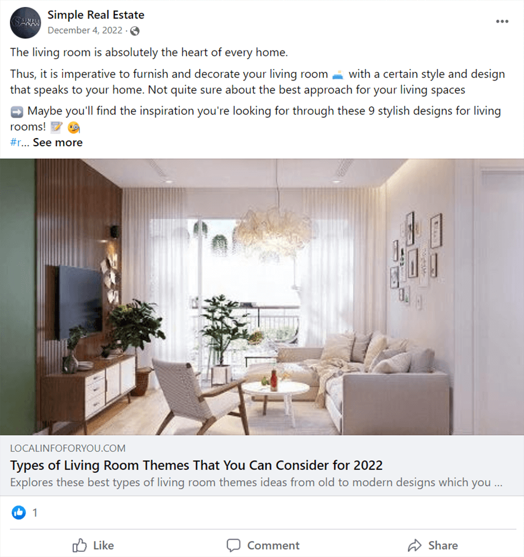This screenshot has width=524, height=557.
Task: Open the December 4, 2022 timestamp
Action: tap(85, 31)
